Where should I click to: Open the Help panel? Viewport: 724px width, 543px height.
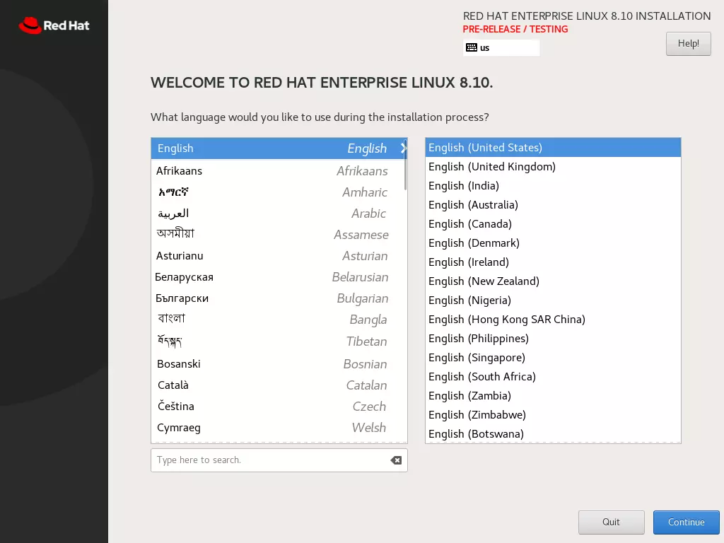click(687, 43)
